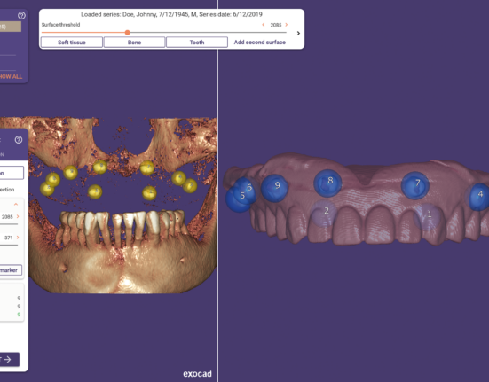Collapse the section with the orange up chevron
Screen dimensions: 489x382
pyautogui.click(x=16, y=204)
